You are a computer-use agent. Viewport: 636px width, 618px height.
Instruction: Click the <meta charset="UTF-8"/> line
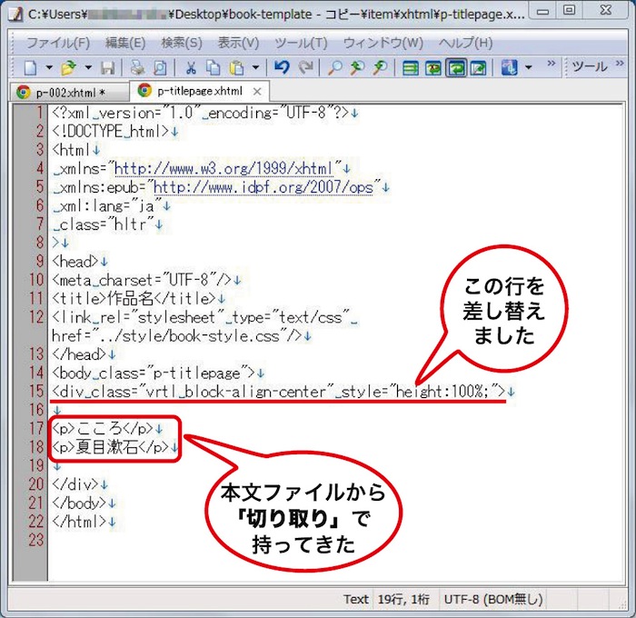(x=142, y=280)
